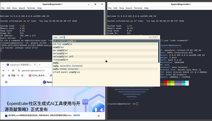The height and width of the screenshot is (121, 212).
Task: Dismiss the cookie notice banner
Action: (x=99, y=116)
